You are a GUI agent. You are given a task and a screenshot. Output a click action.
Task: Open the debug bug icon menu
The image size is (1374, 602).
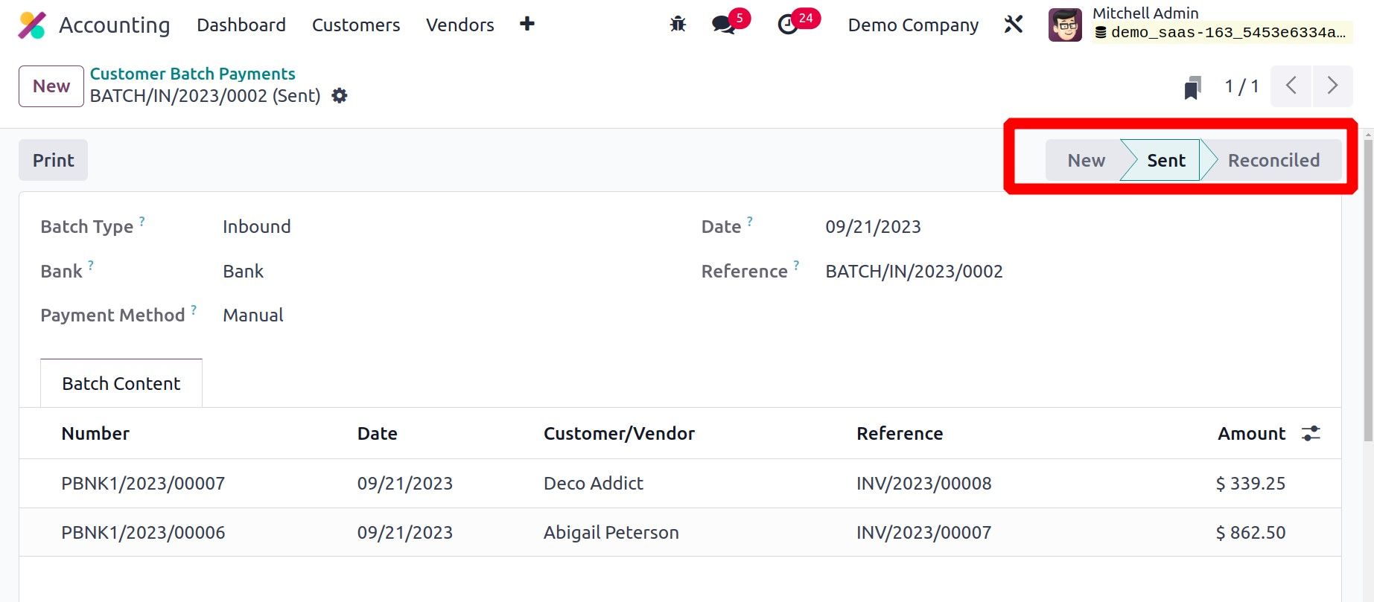coord(678,25)
